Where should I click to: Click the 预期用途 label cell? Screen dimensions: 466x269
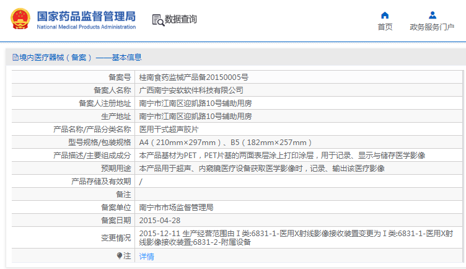coord(73,169)
